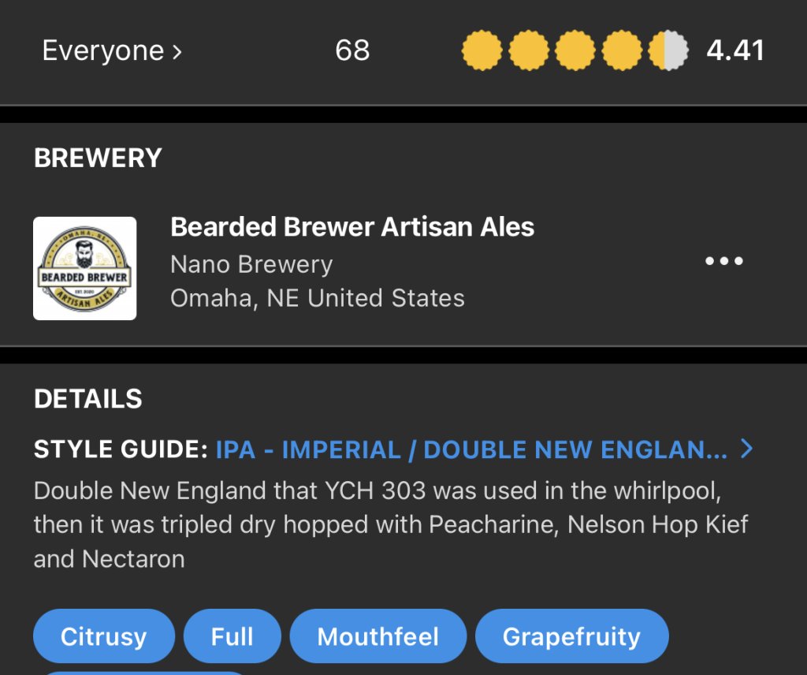The width and height of the screenshot is (807, 675).
Task: Tap the fourth yellow rating cap
Action: coord(622,51)
